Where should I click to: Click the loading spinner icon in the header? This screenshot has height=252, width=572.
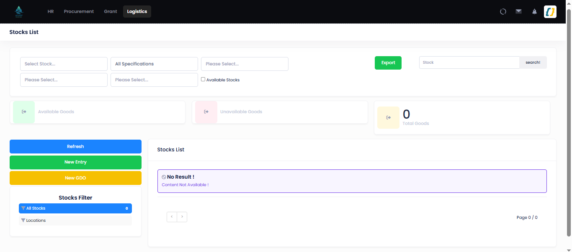pos(503,12)
